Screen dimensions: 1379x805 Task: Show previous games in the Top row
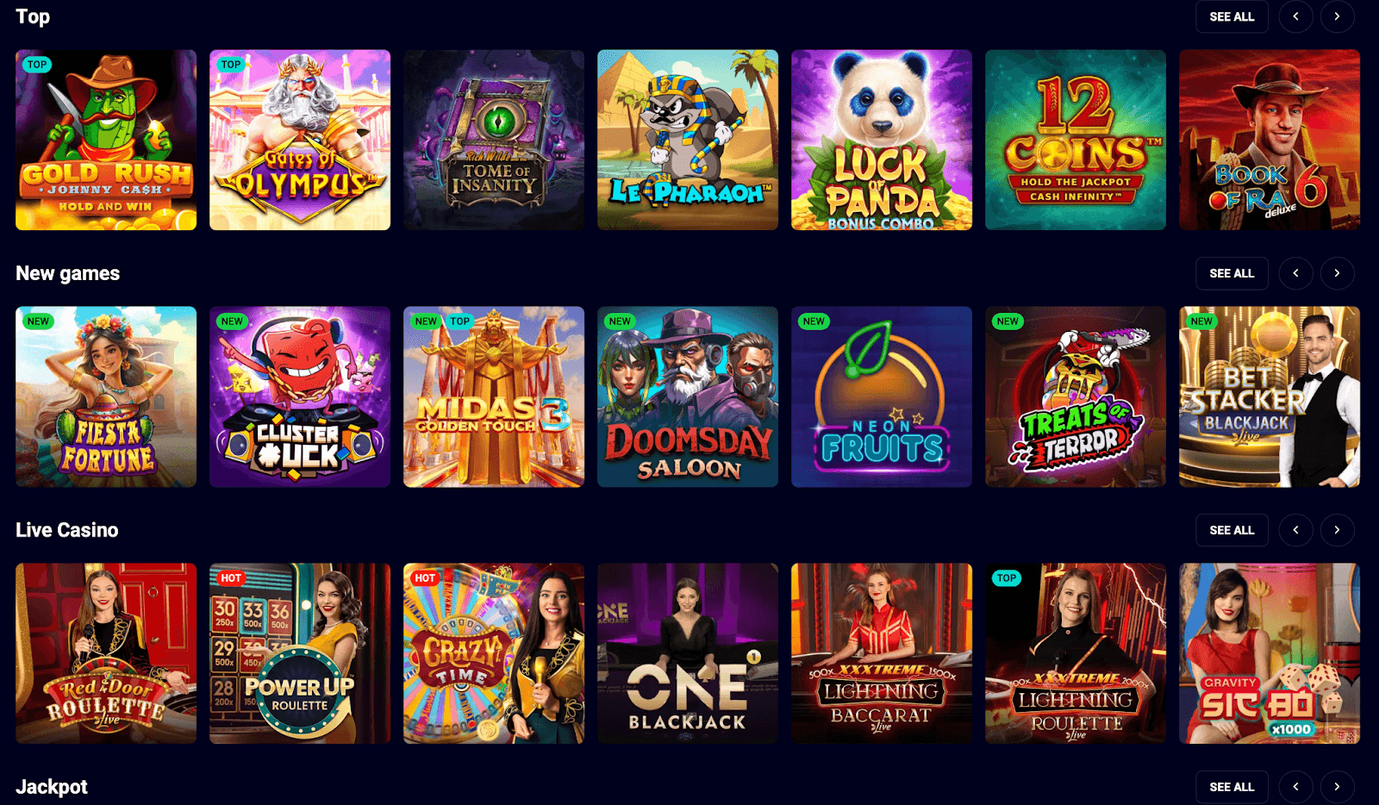tap(1295, 16)
